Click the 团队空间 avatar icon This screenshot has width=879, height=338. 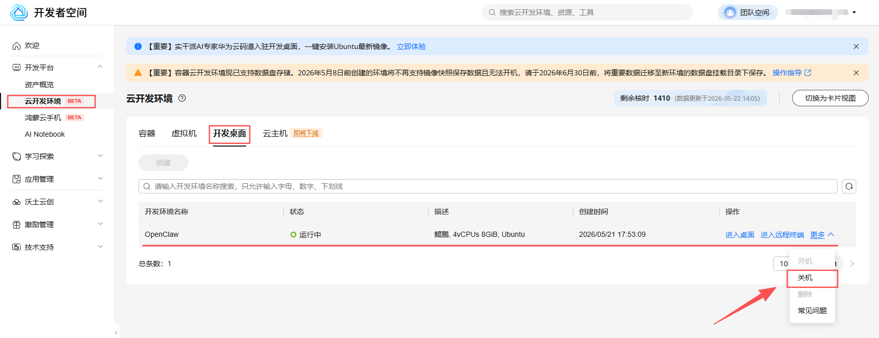pos(730,12)
